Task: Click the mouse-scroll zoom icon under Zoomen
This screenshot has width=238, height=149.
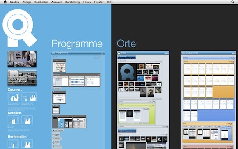Action: point(29,97)
